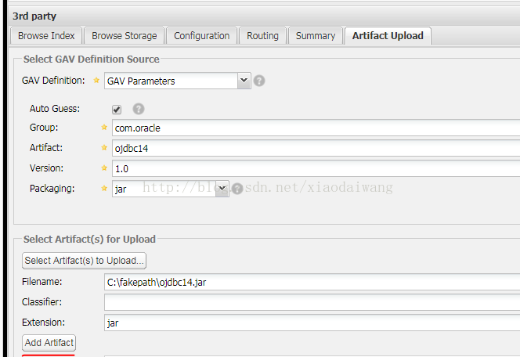The height and width of the screenshot is (357, 520).
Task: Toggle the Auto Guess checkbox
Action: point(117,110)
